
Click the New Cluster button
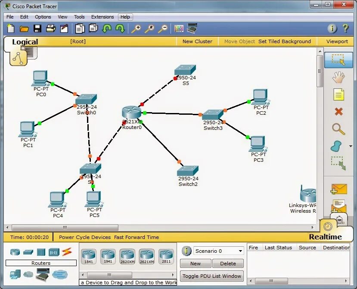click(x=197, y=41)
